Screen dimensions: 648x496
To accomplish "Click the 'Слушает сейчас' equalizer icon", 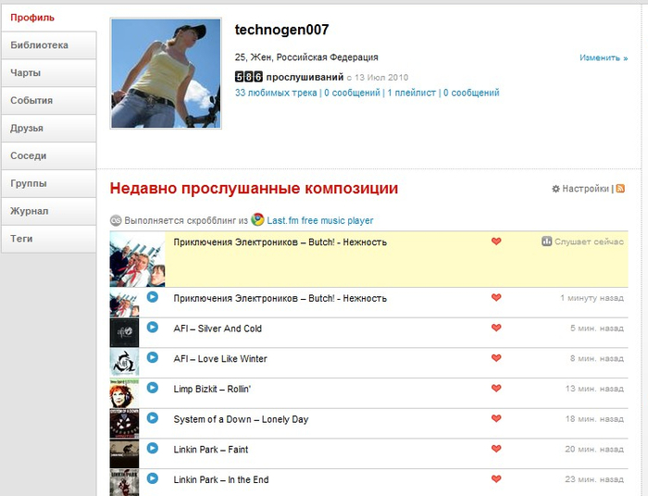I will pyautogui.click(x=547, y=242).
